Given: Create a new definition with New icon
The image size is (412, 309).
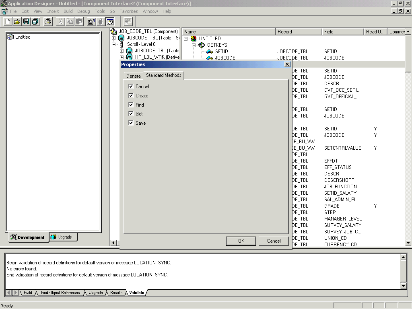Looking at the screenshot, I should click(7, 21).
